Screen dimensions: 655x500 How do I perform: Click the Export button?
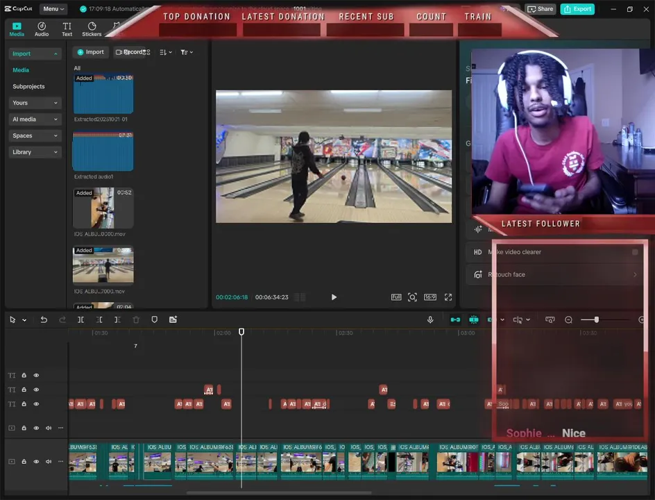(577, 9)
